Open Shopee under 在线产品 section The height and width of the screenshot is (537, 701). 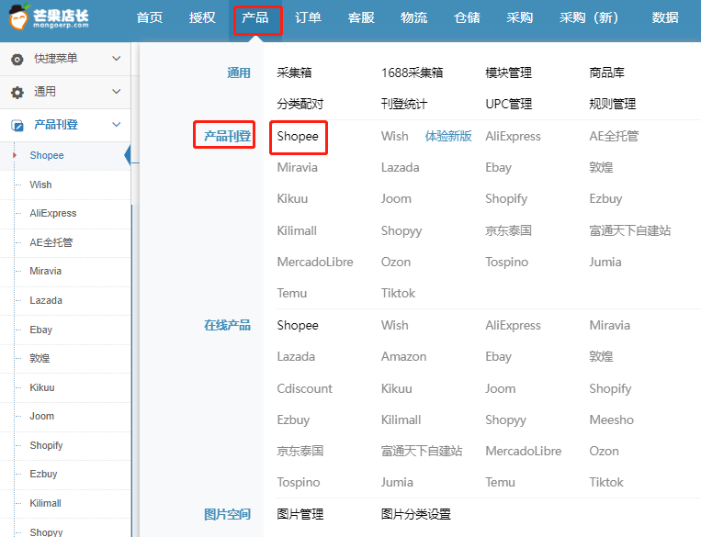click(x=298, y=325)
